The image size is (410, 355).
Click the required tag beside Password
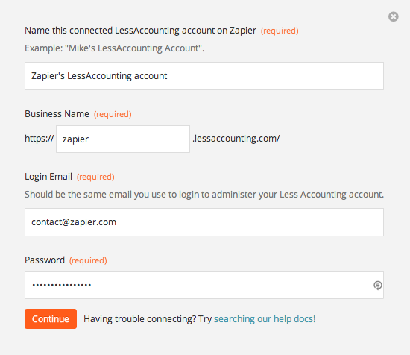pos(88,260)
